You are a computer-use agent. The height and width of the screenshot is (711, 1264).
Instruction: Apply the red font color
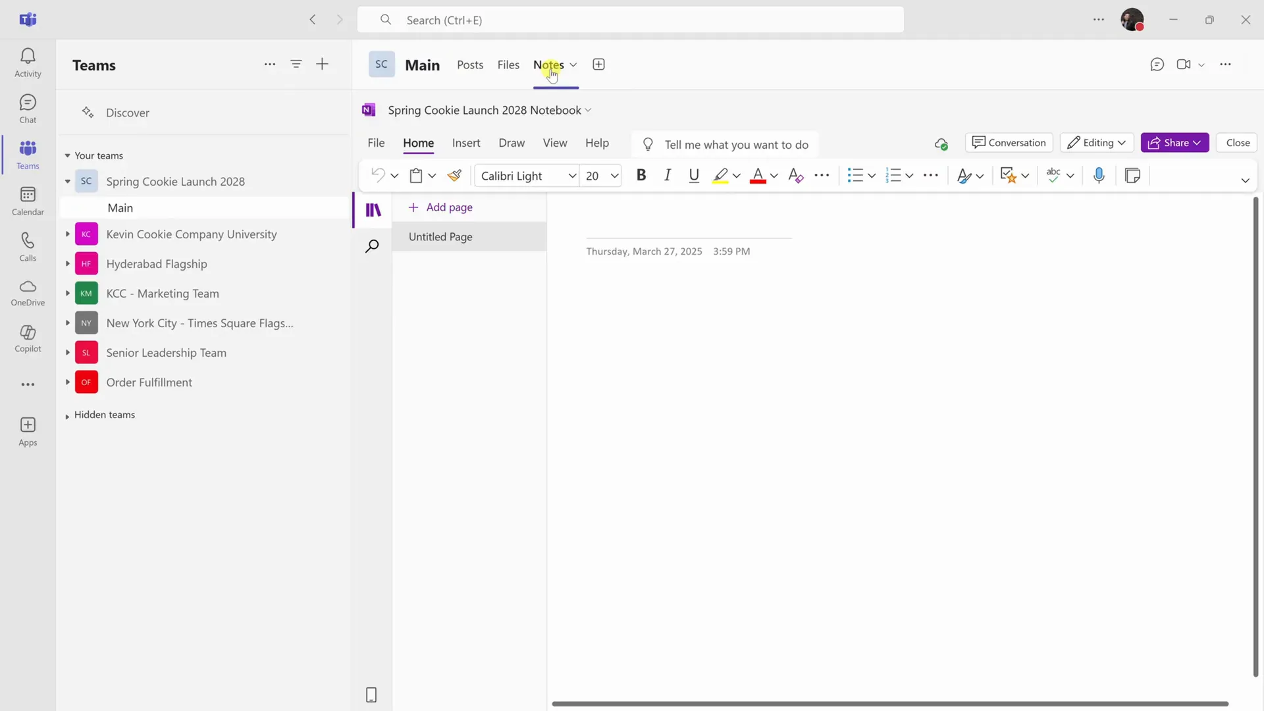click(x=758, y=175)
